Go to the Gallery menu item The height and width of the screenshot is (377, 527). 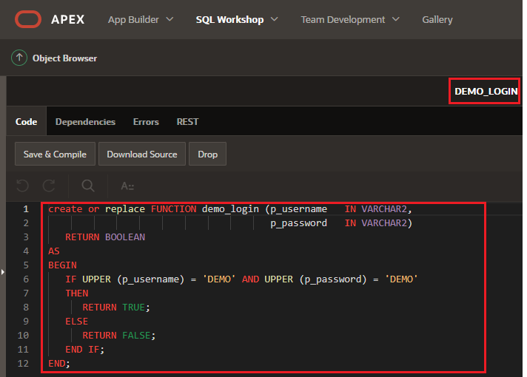pos(437,19)
